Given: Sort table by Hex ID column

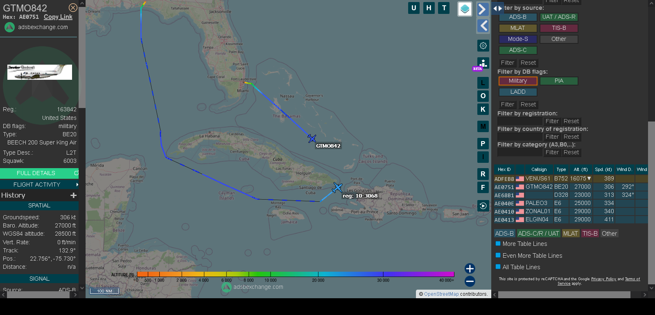Looking at the screenshot, I should tap(504, 169).
